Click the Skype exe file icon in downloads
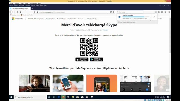This screenshot has height=101, width=180. coord(120,17)
